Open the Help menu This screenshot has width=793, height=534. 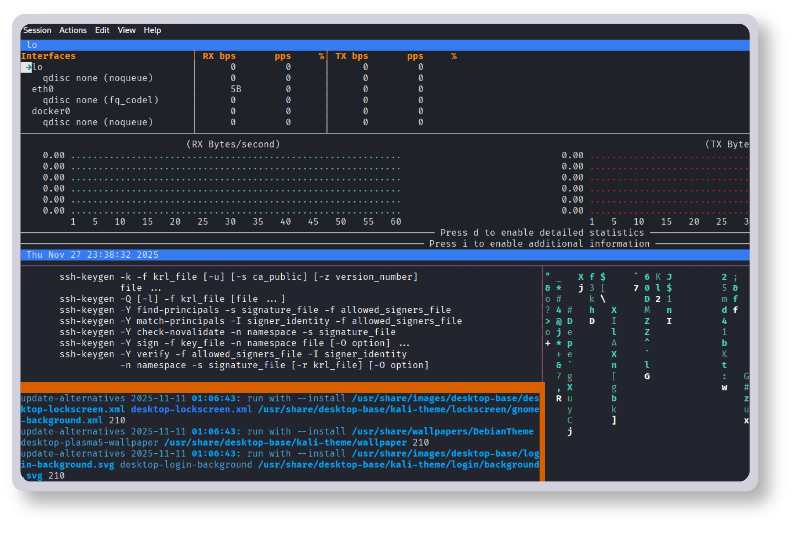(x=152, y=30)
